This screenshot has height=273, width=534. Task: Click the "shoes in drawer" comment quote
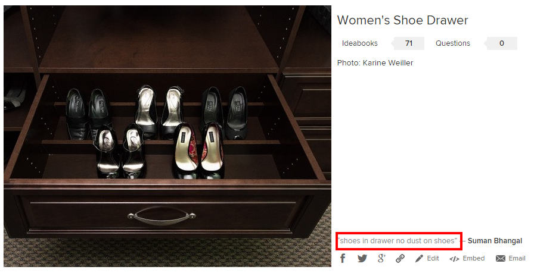tap(398, 241)
